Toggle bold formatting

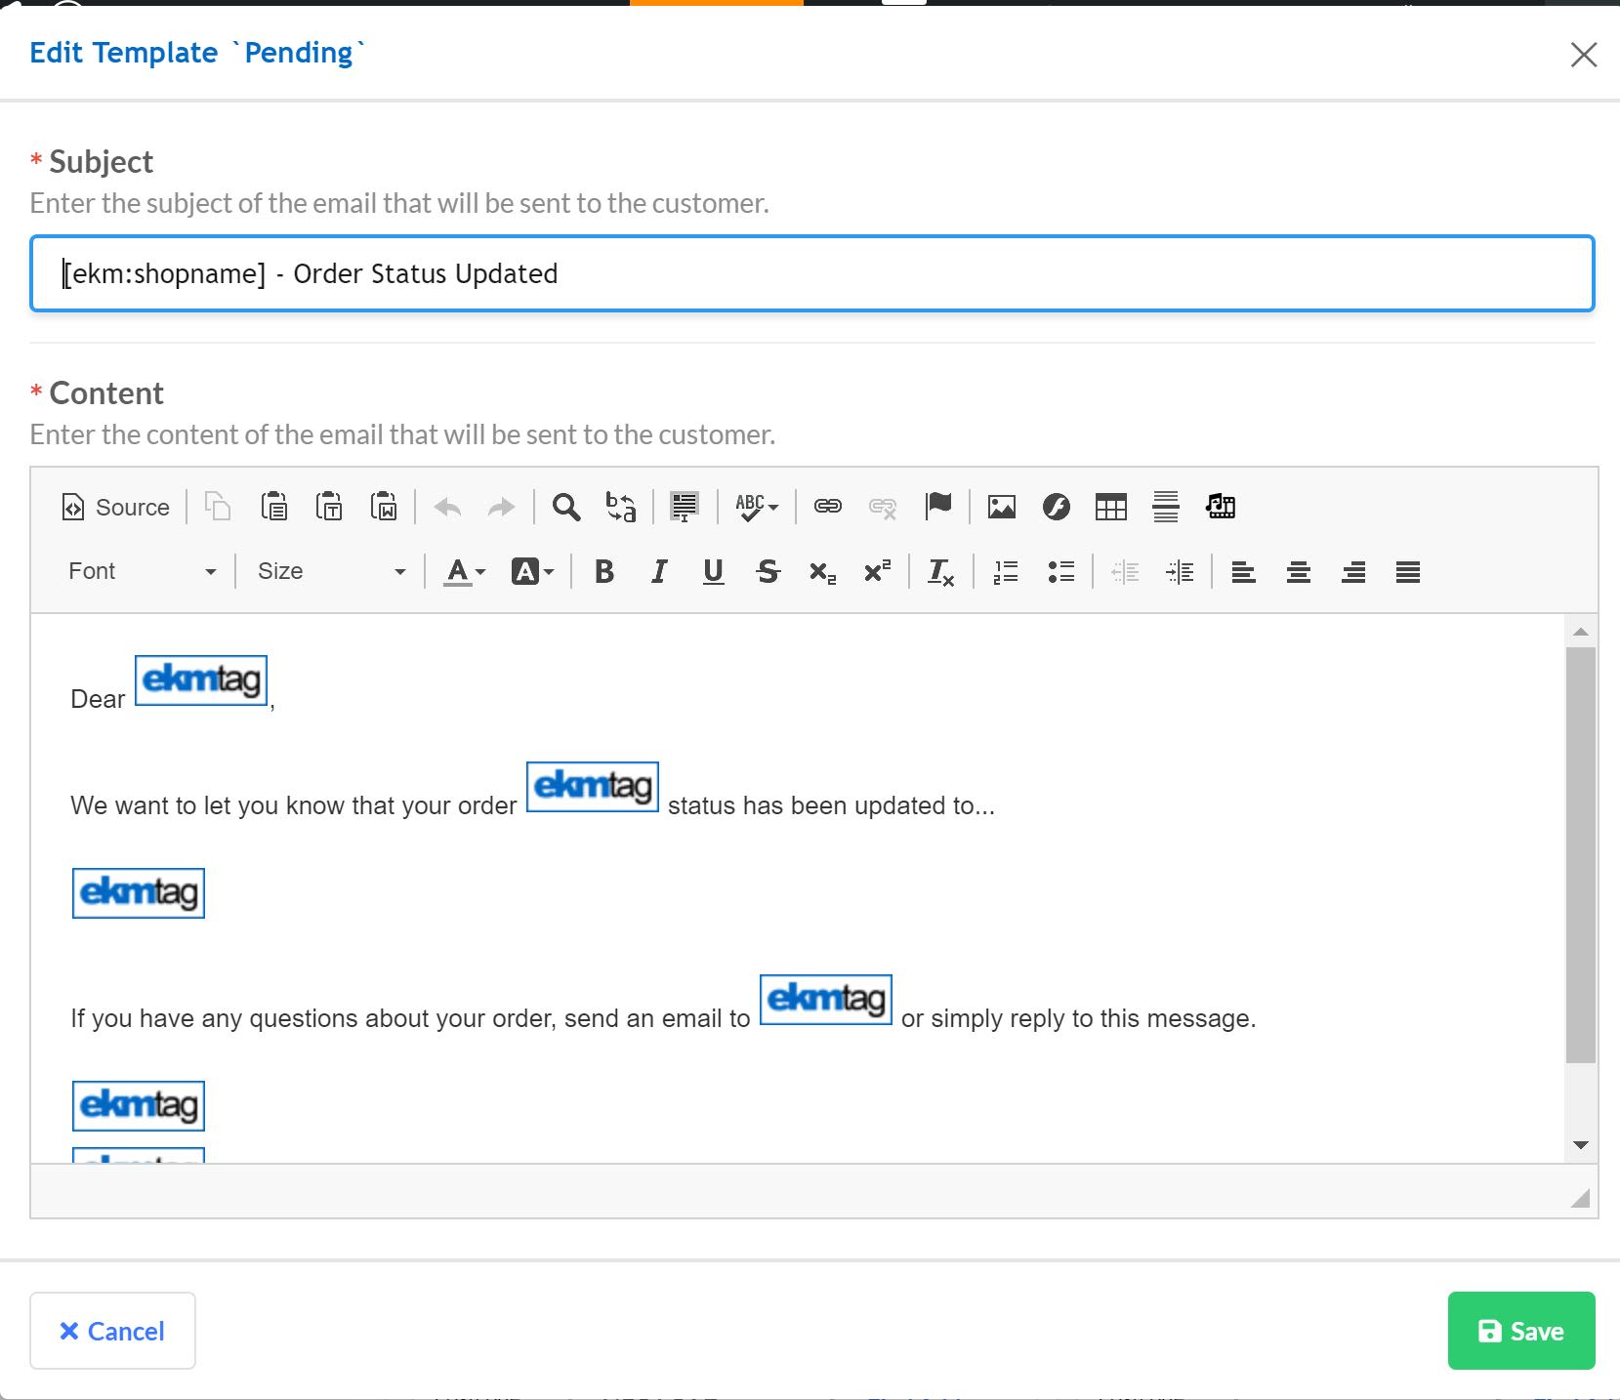tap(603, 572)
